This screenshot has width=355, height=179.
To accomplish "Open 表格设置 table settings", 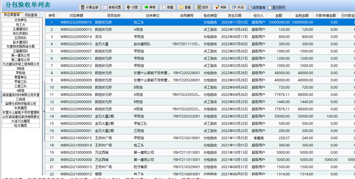I will pyautogui.click(x=112, y=7).
